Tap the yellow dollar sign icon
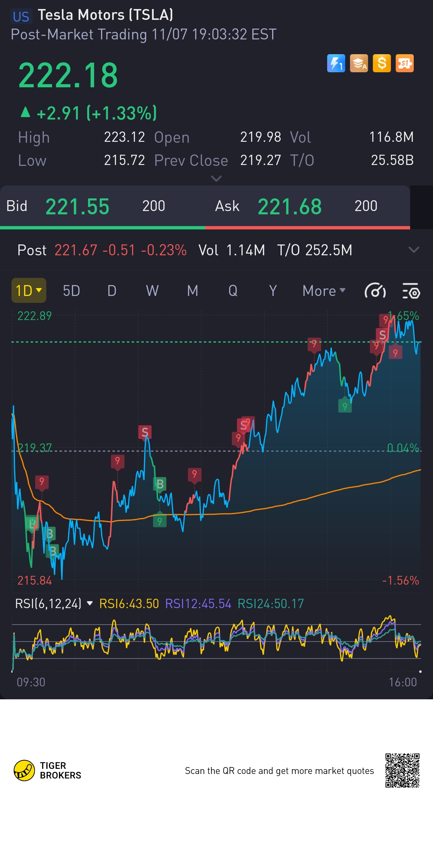 382,63
